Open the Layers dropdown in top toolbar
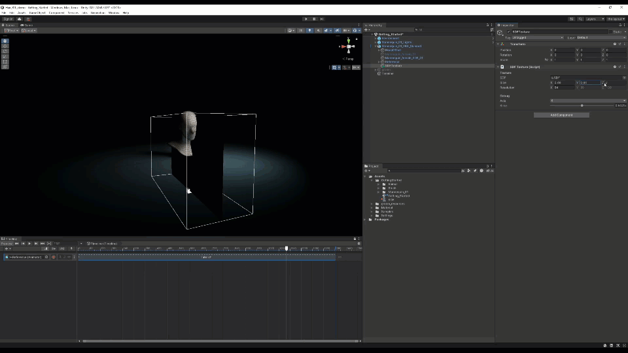Screen dimensions: 628x353 click(595, 19)
